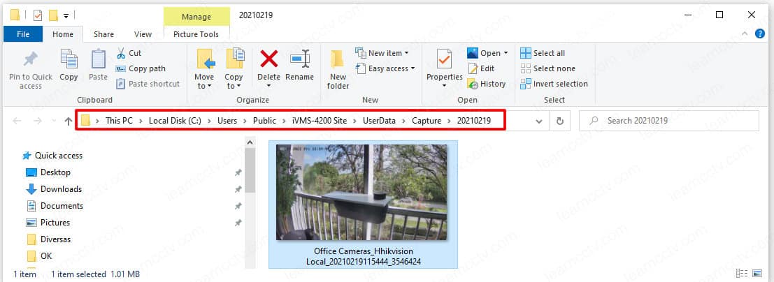Click the Cut scissors command
Screen dimensions: 774x282
click(129, 53)
